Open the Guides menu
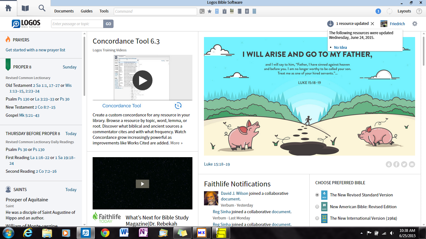 (x=87, y=11)
